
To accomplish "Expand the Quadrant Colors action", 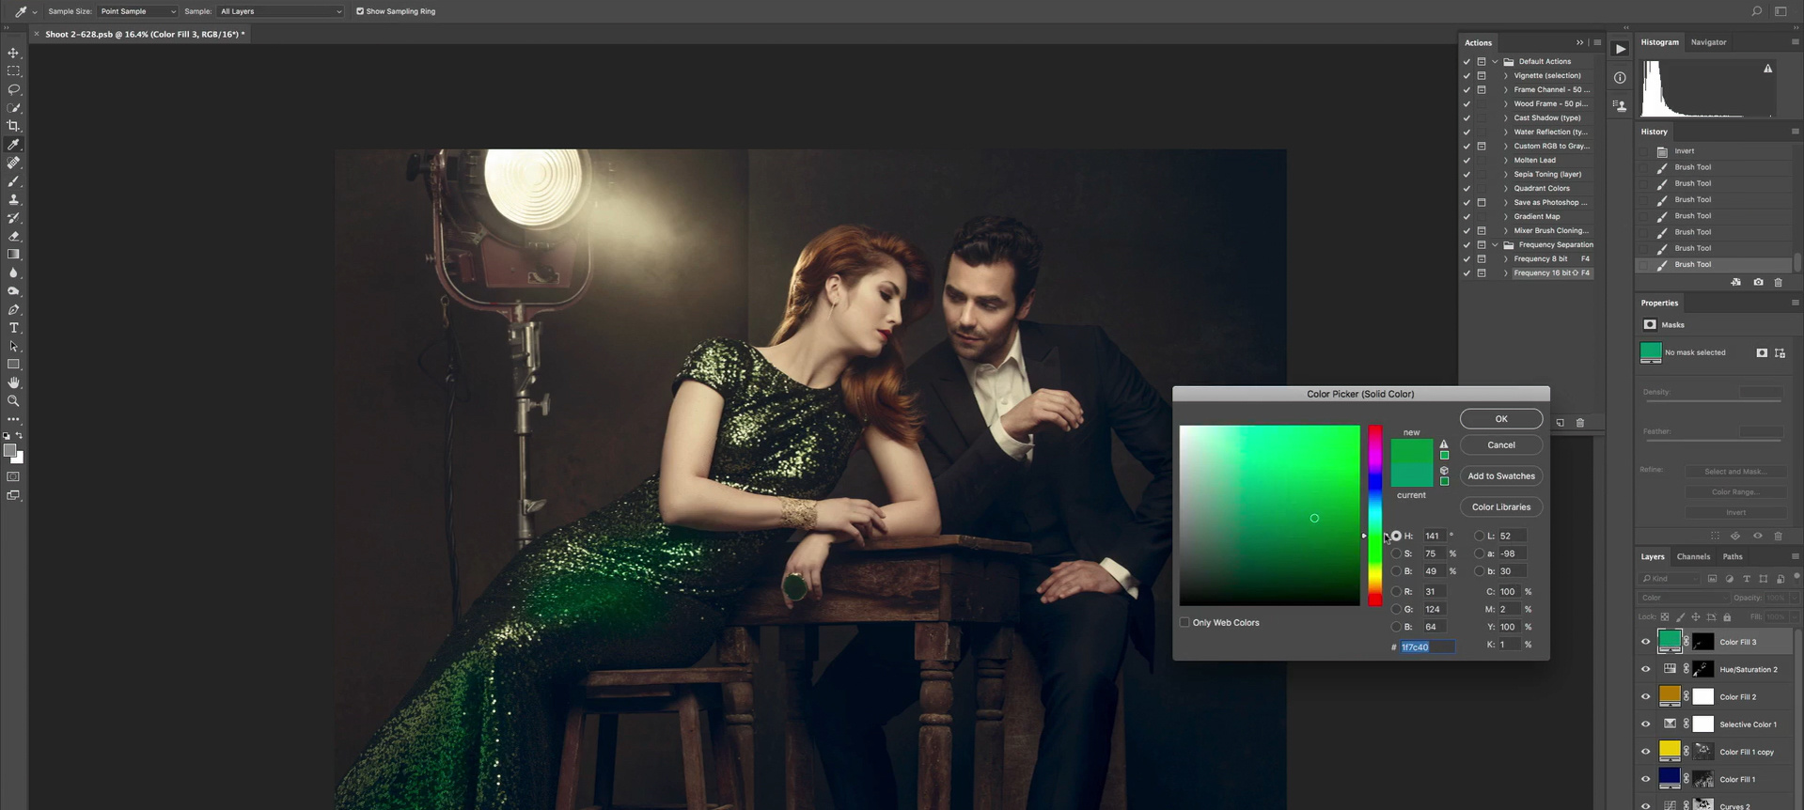I will pos(1506,188).
